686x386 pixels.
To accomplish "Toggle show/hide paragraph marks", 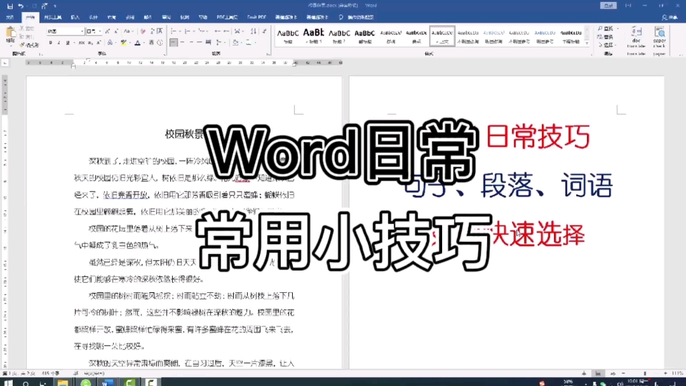I will click(x=265, y=31).
